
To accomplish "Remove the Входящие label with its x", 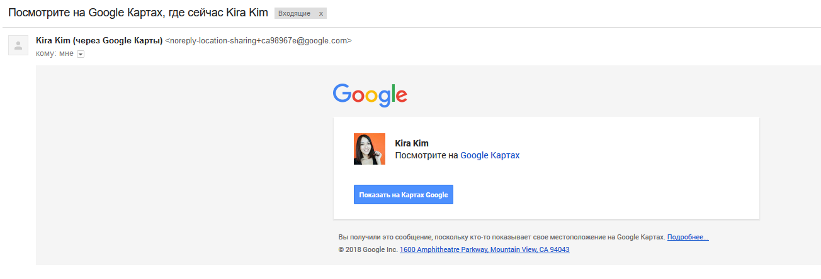I will point(320,13).
